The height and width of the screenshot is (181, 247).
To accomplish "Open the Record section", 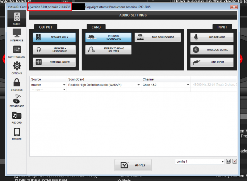I will (17, 117).
